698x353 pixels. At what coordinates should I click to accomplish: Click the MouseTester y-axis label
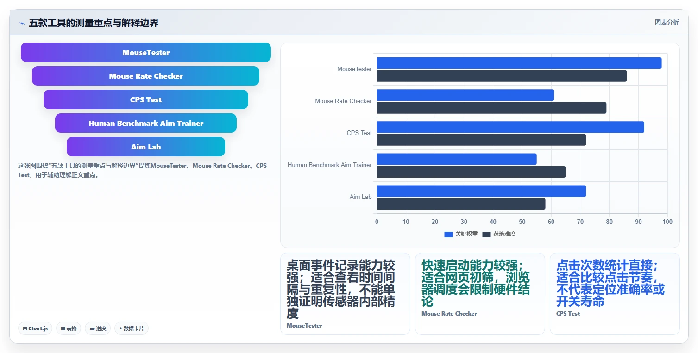(x=354, y=69)
